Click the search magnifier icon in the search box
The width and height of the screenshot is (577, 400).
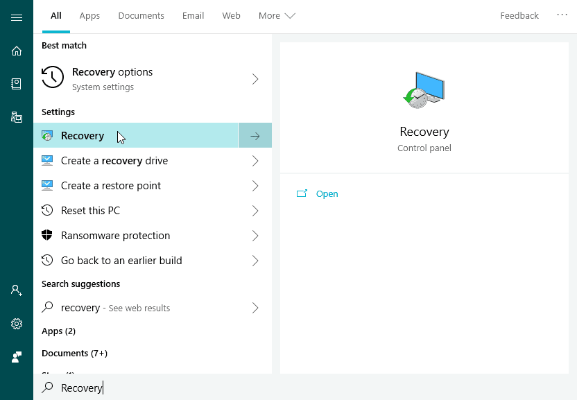pyautogui.click(x=47, y=388)
